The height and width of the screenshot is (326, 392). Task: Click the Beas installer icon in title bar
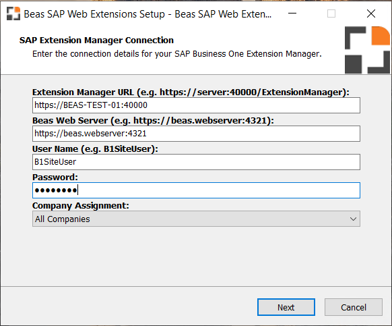pyautogui.click(x=13, y=13)
